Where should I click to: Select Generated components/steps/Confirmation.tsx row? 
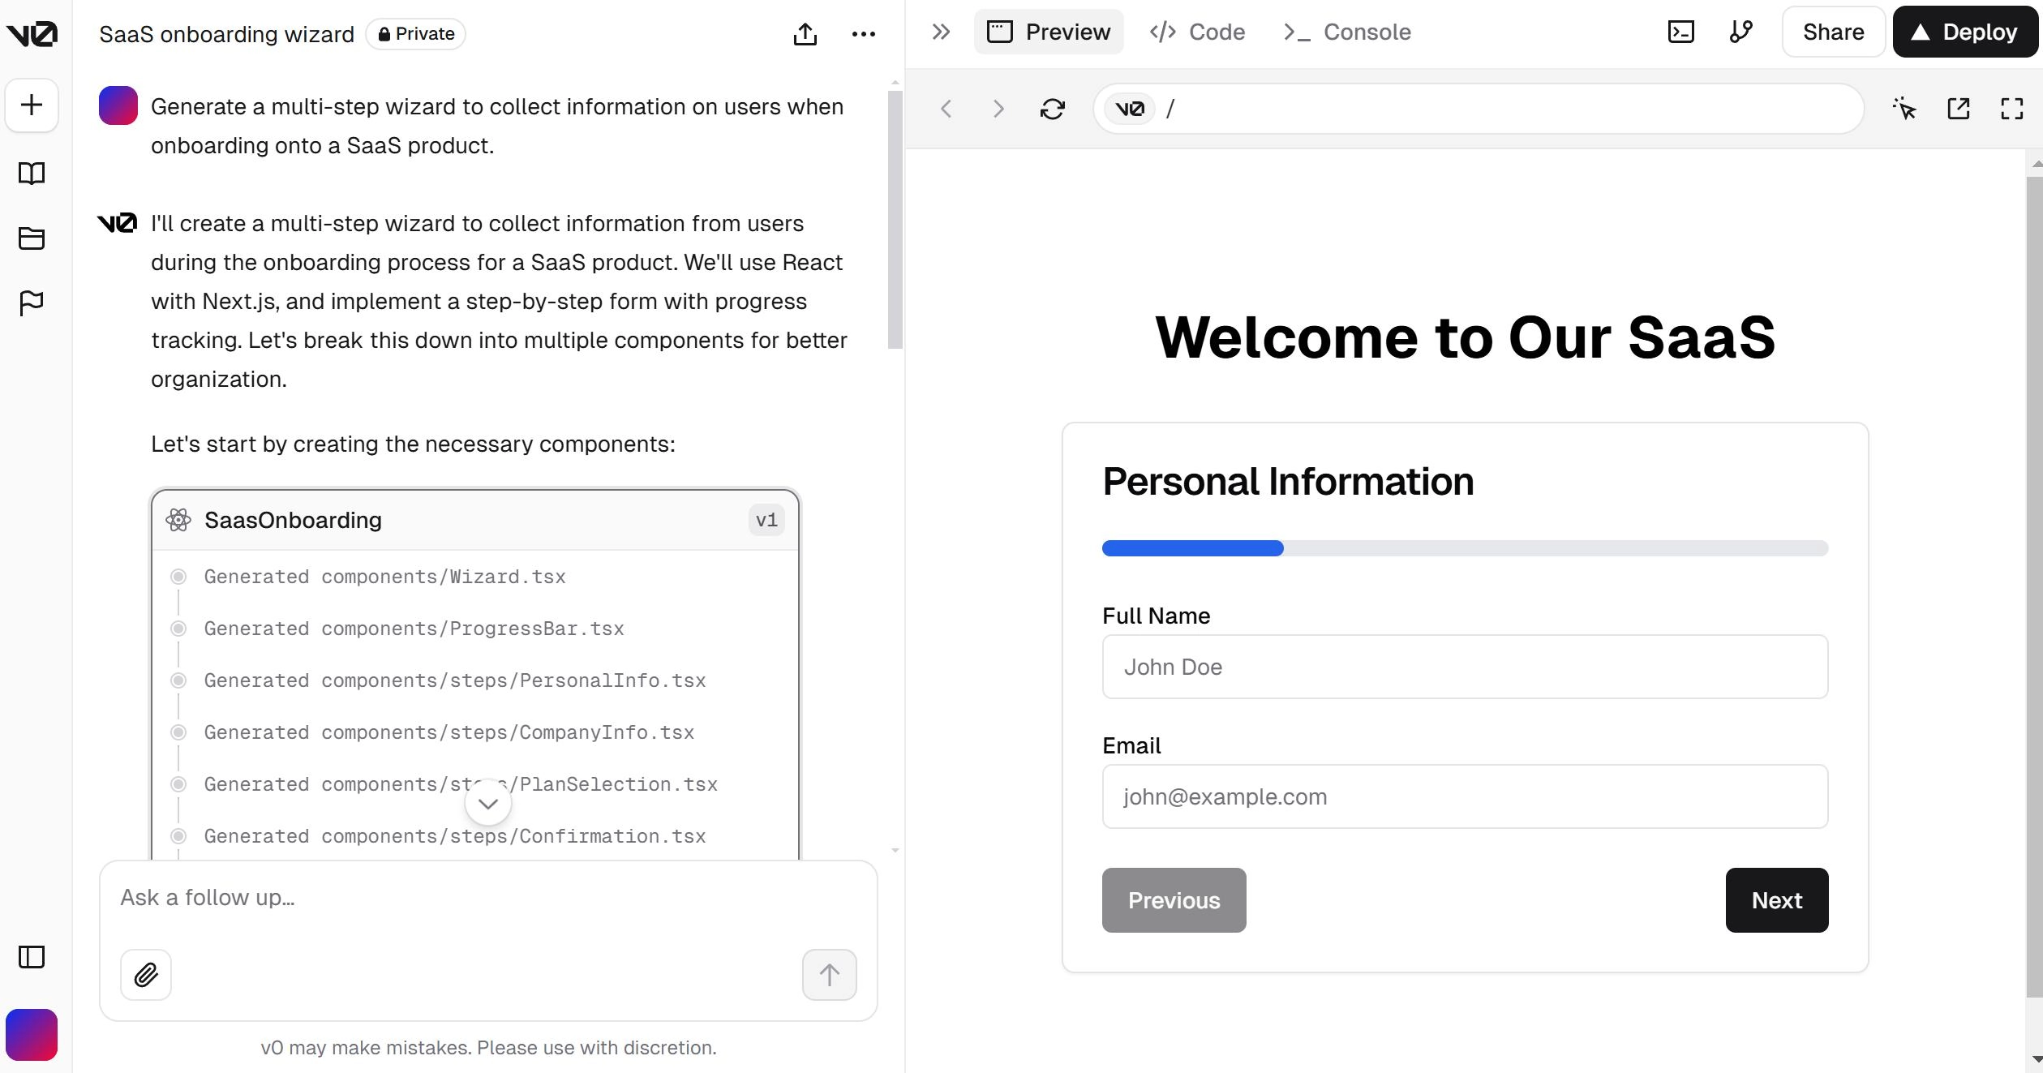(455, 836)
